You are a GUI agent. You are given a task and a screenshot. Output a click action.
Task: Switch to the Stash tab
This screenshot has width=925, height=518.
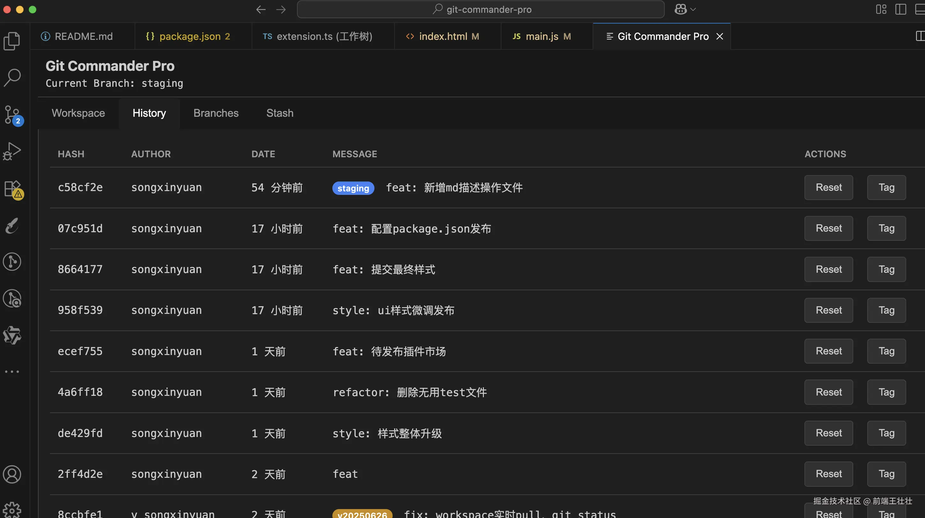click(280, 113)
